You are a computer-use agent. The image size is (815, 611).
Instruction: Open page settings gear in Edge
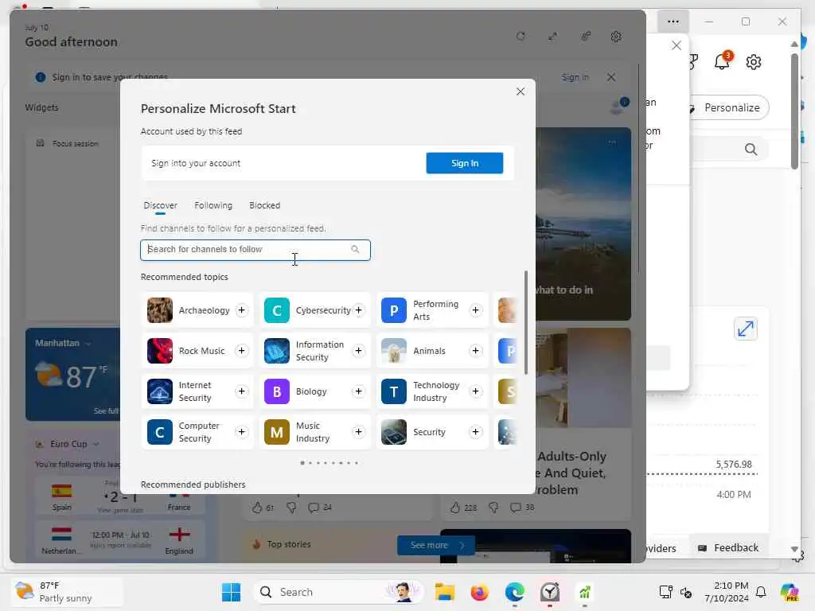point(754,62)
